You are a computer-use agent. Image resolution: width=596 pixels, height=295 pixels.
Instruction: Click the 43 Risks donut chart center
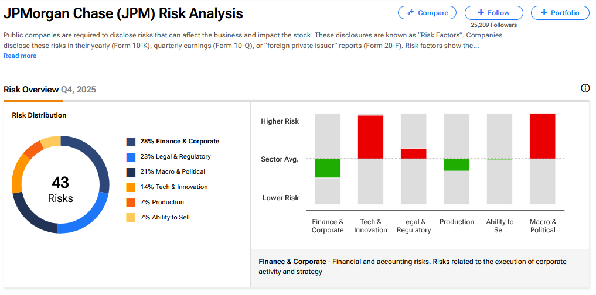coord(60,190)
